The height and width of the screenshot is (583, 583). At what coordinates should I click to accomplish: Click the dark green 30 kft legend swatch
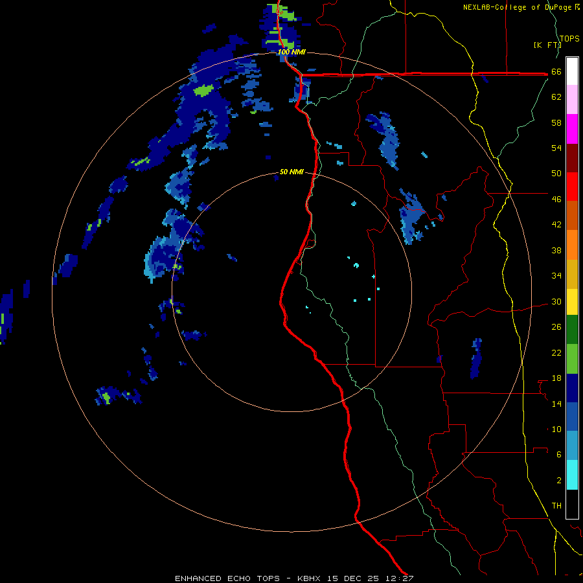[572, 330]
